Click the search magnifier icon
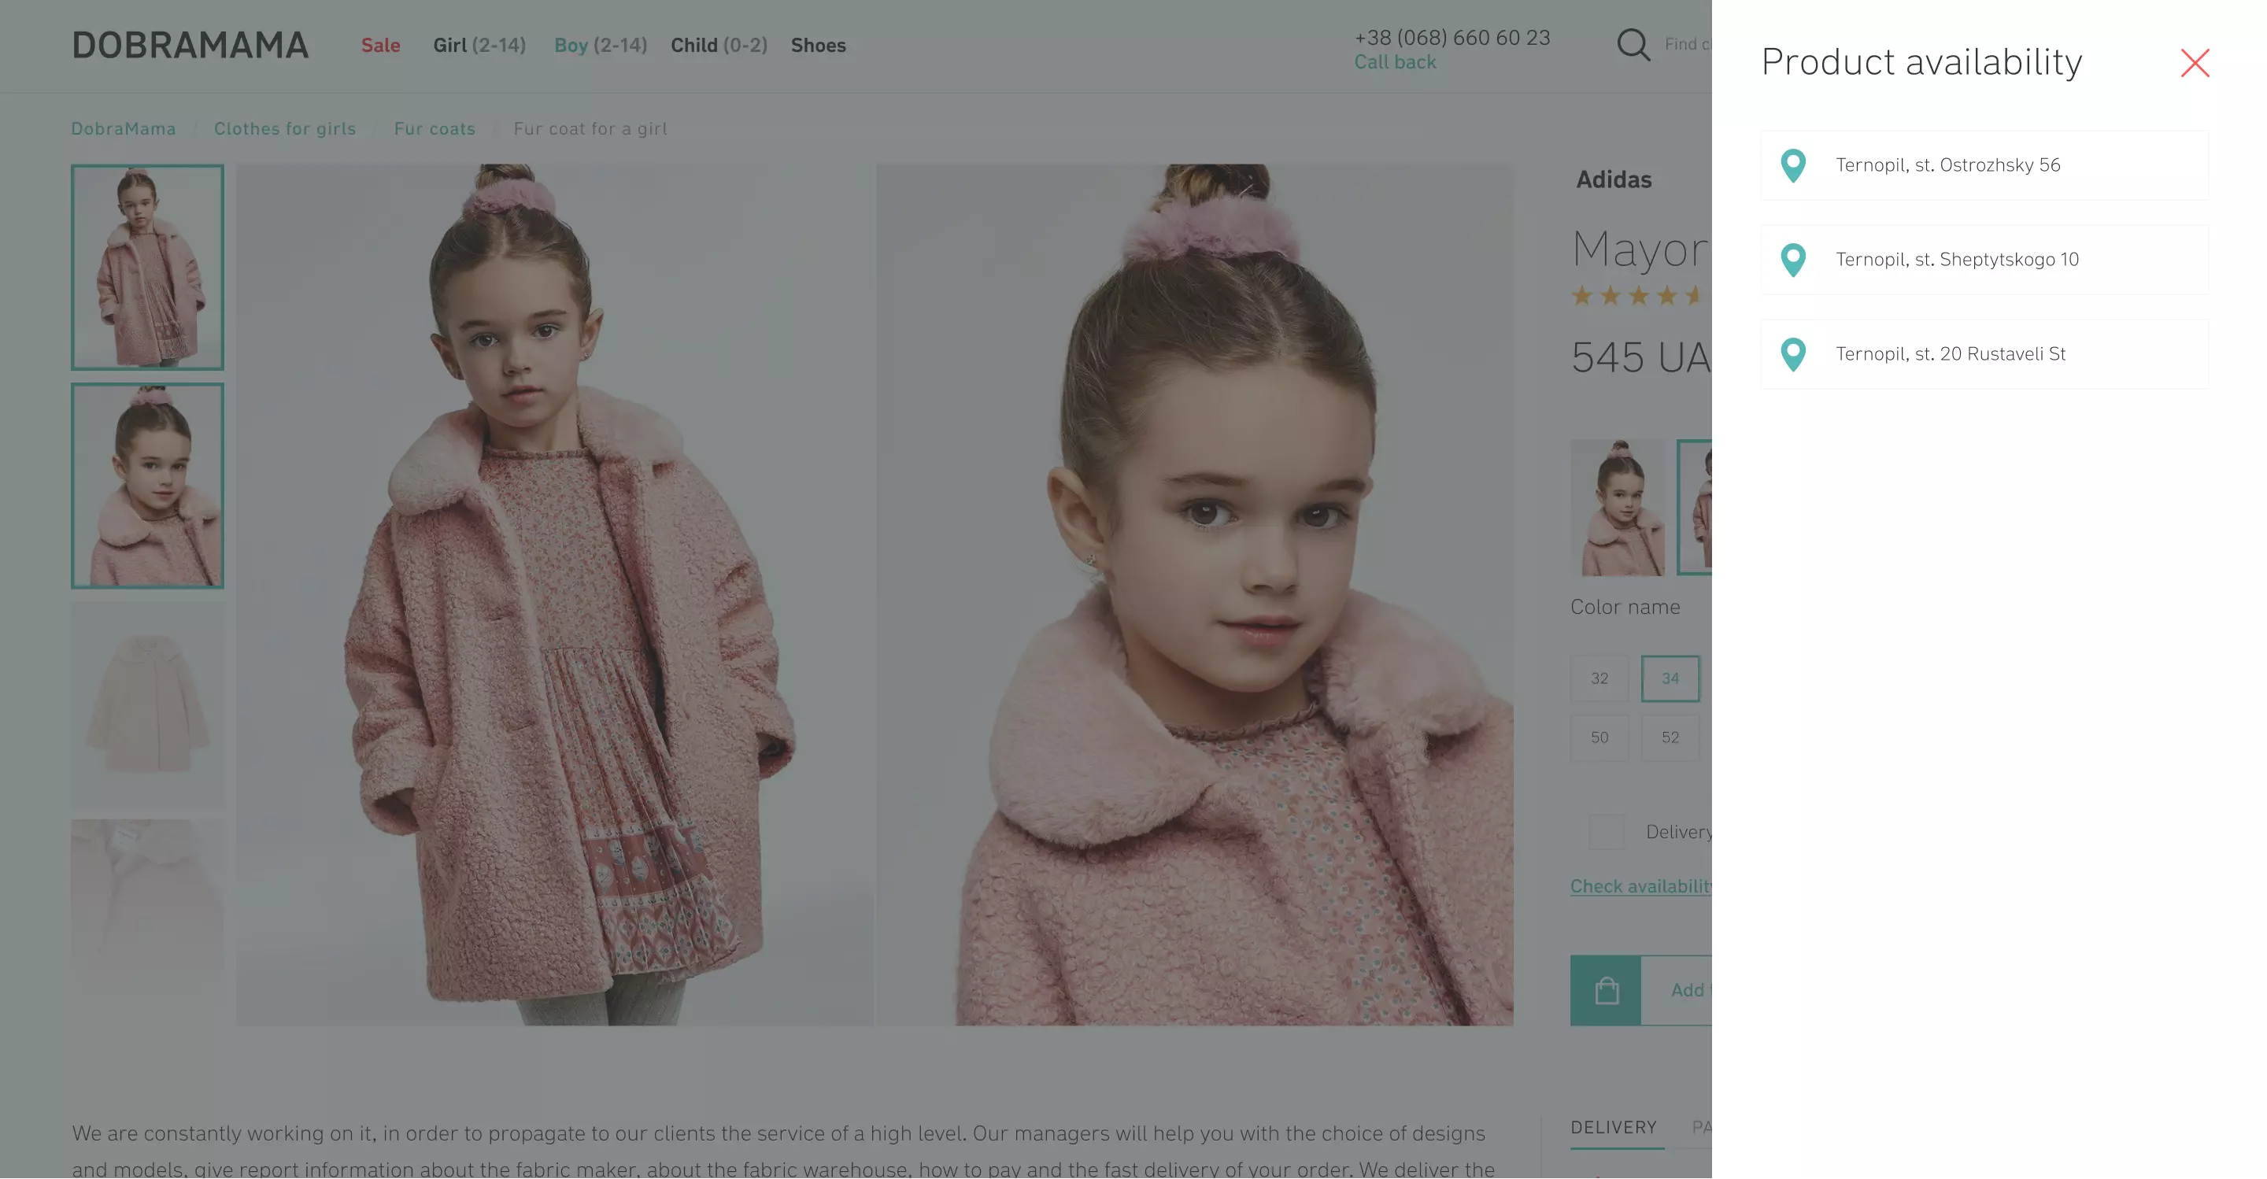Screen dimensions: 2267x1179 pos(1633,44)
